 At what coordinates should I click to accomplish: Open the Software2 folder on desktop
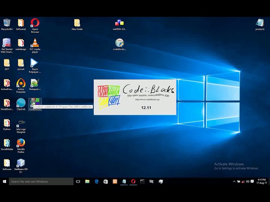click(x=21, y=24)
